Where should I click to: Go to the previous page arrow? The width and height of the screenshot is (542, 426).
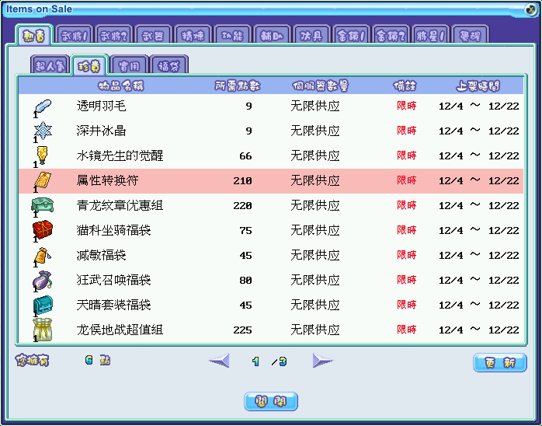(x=220, y=361)
